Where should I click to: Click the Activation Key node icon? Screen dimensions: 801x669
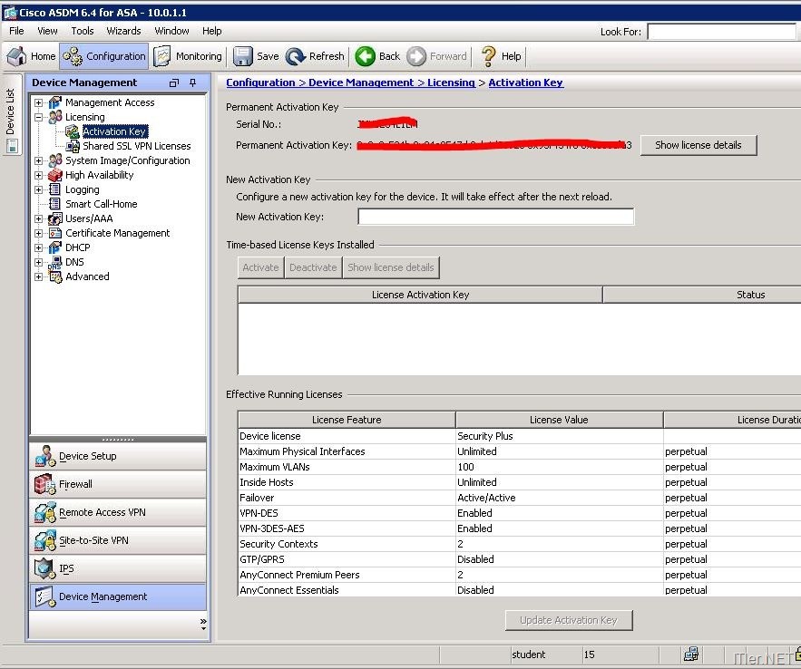coord(73,131)
